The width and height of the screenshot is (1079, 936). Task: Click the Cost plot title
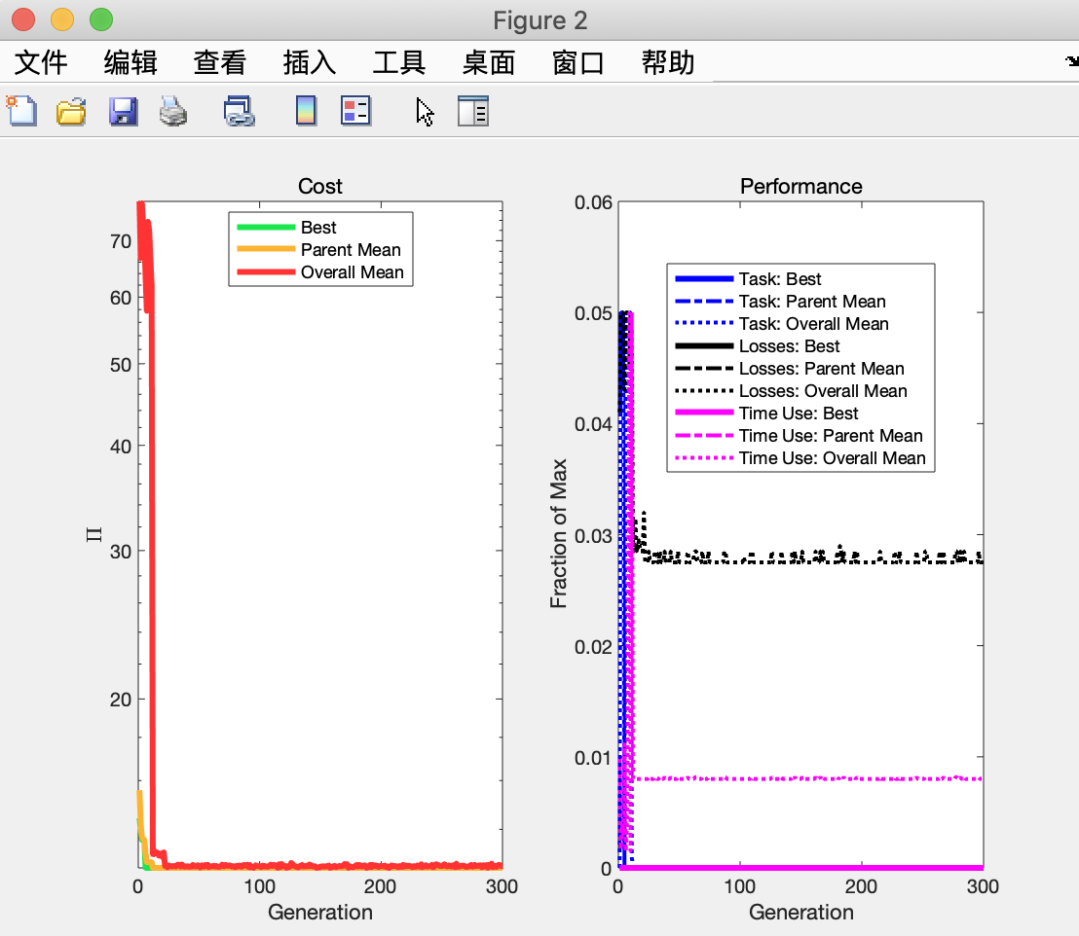(320, 187)
